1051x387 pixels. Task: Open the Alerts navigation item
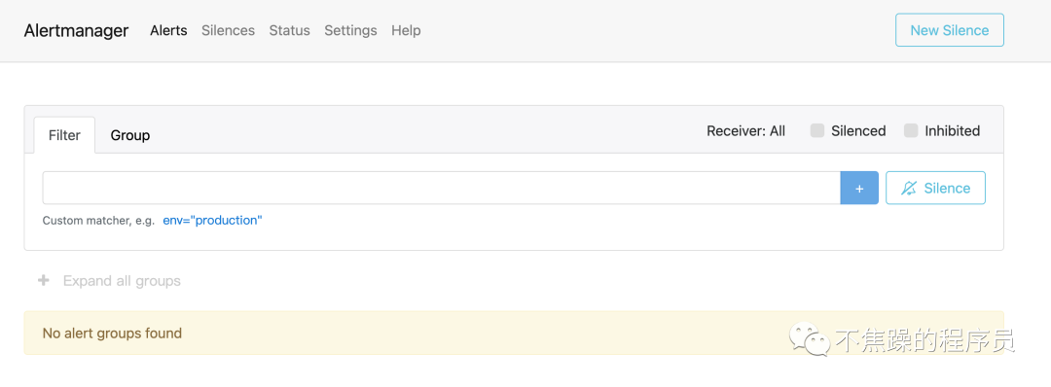(168, 30)
